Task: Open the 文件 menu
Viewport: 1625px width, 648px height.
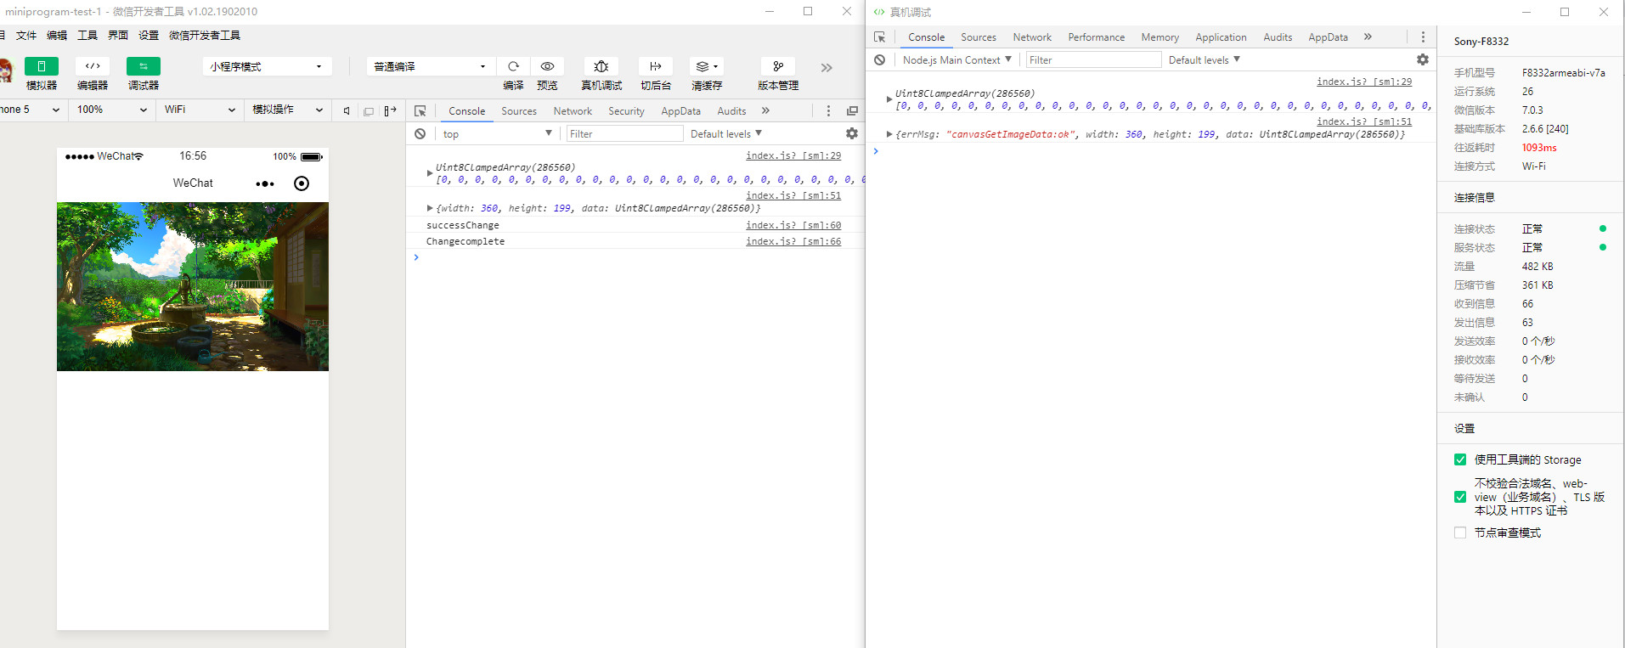Action: pos(26,36)
